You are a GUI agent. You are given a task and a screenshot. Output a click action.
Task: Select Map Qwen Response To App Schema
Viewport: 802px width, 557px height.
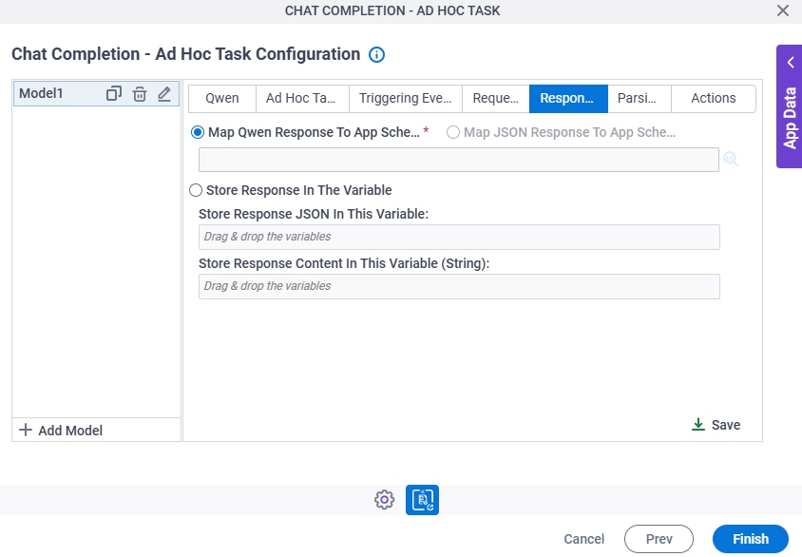point(198,132)
